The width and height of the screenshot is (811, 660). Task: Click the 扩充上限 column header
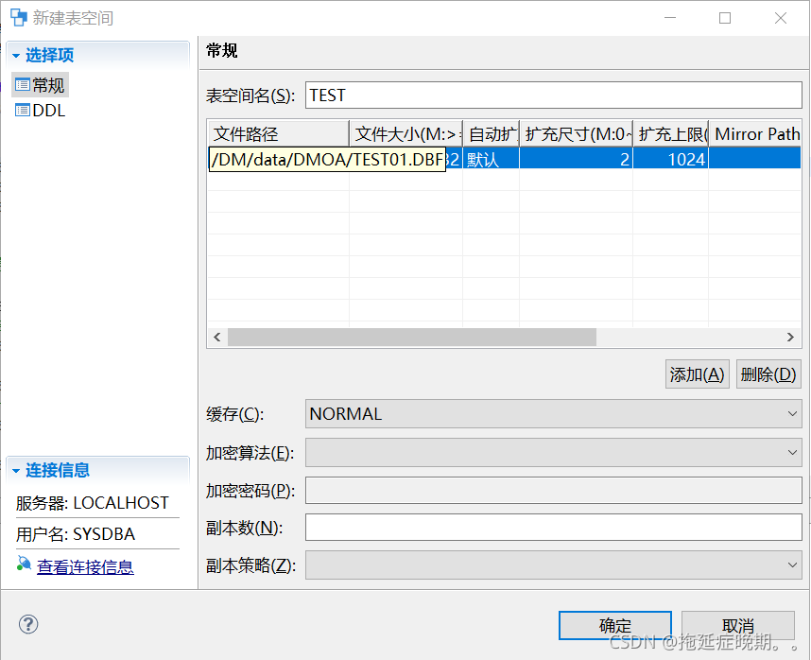tap(671, 134)
